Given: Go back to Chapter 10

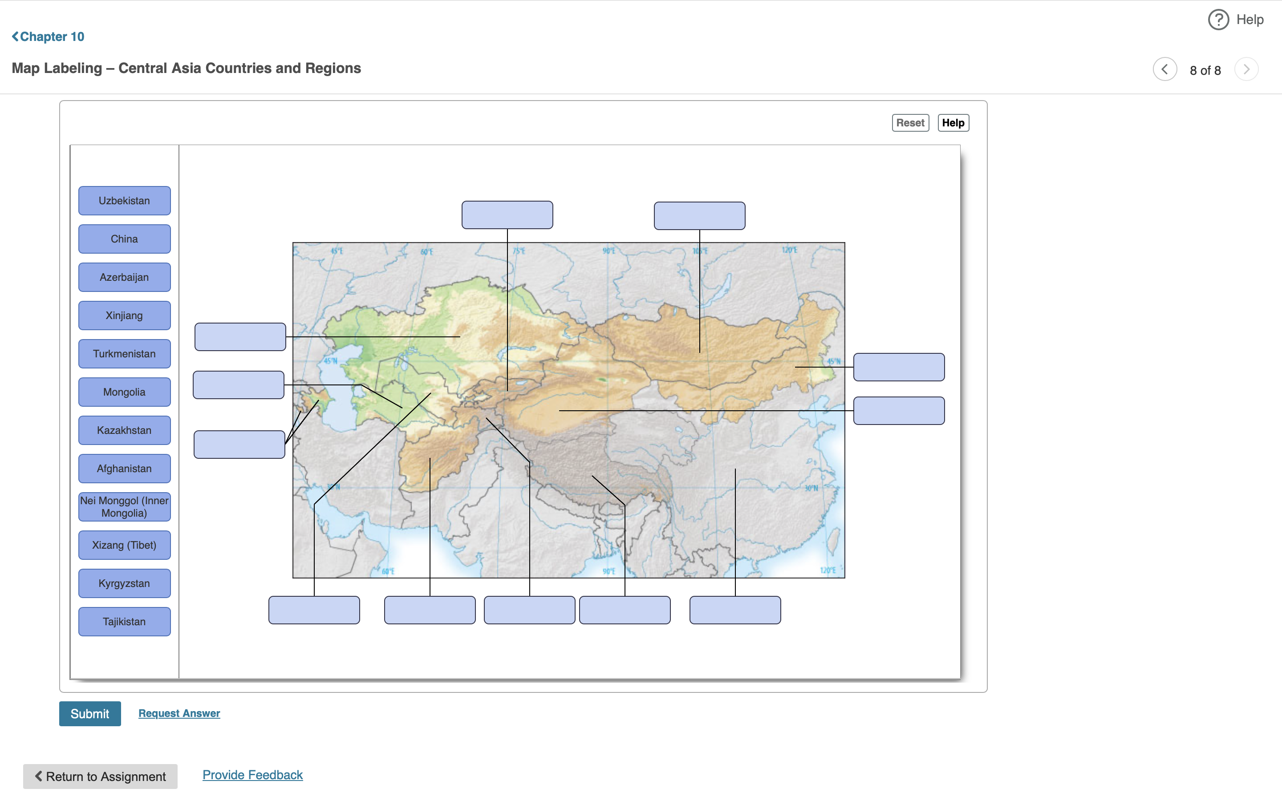Looking at the screenshot, I should (48, 36).
